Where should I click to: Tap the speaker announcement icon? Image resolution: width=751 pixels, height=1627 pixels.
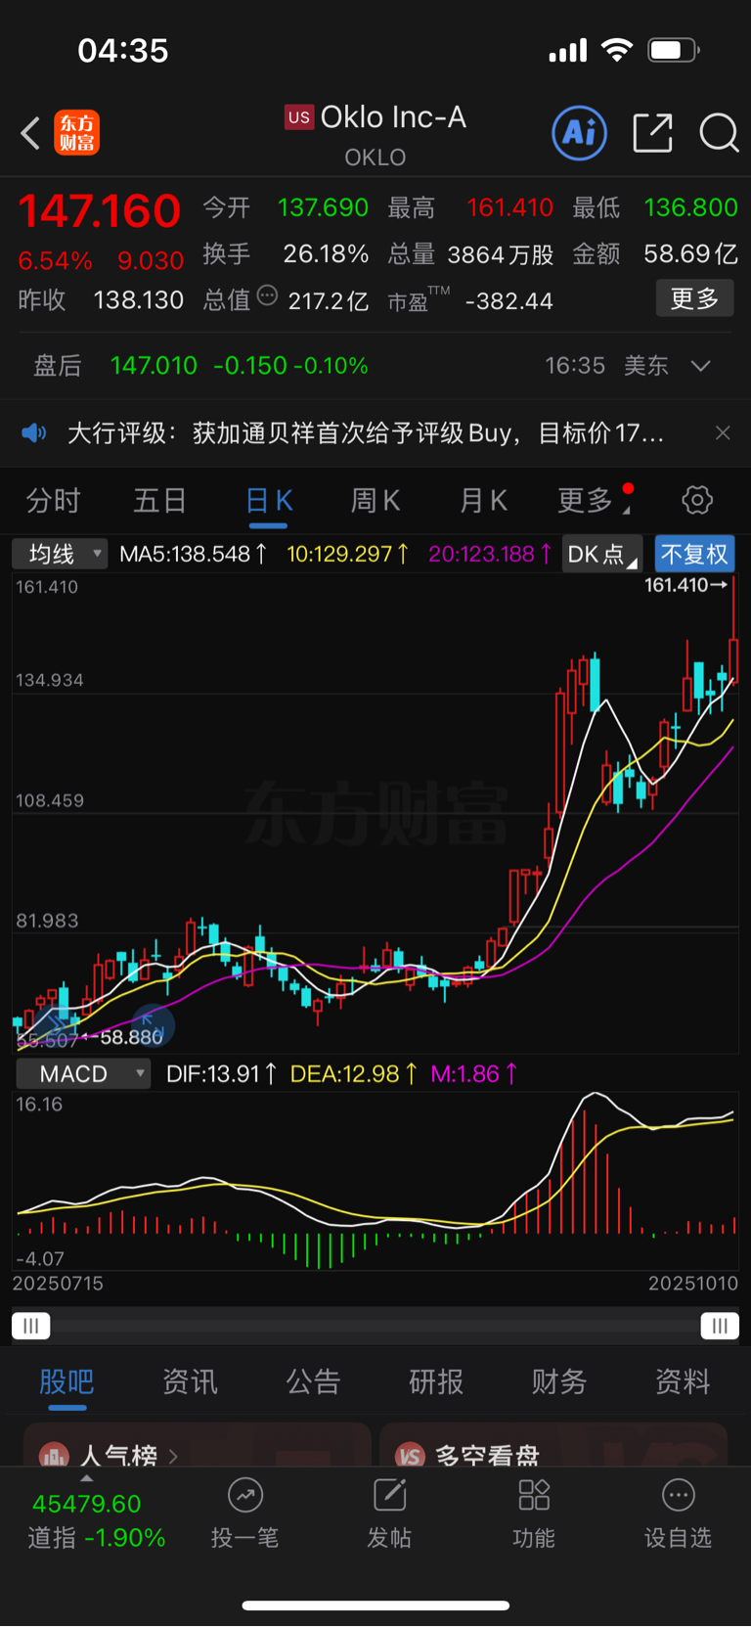pyautogui.click(x=34, y=432)
